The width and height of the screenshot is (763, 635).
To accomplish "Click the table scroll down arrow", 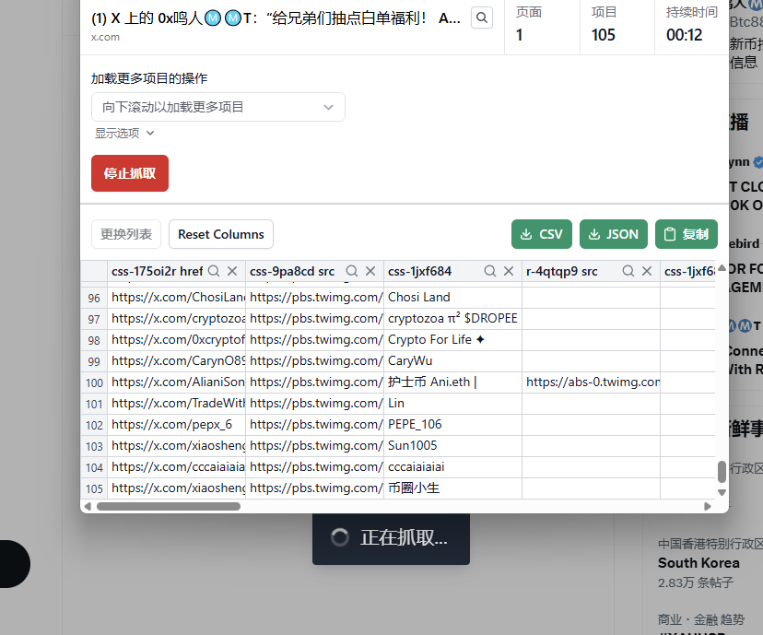I will point(722,492).
